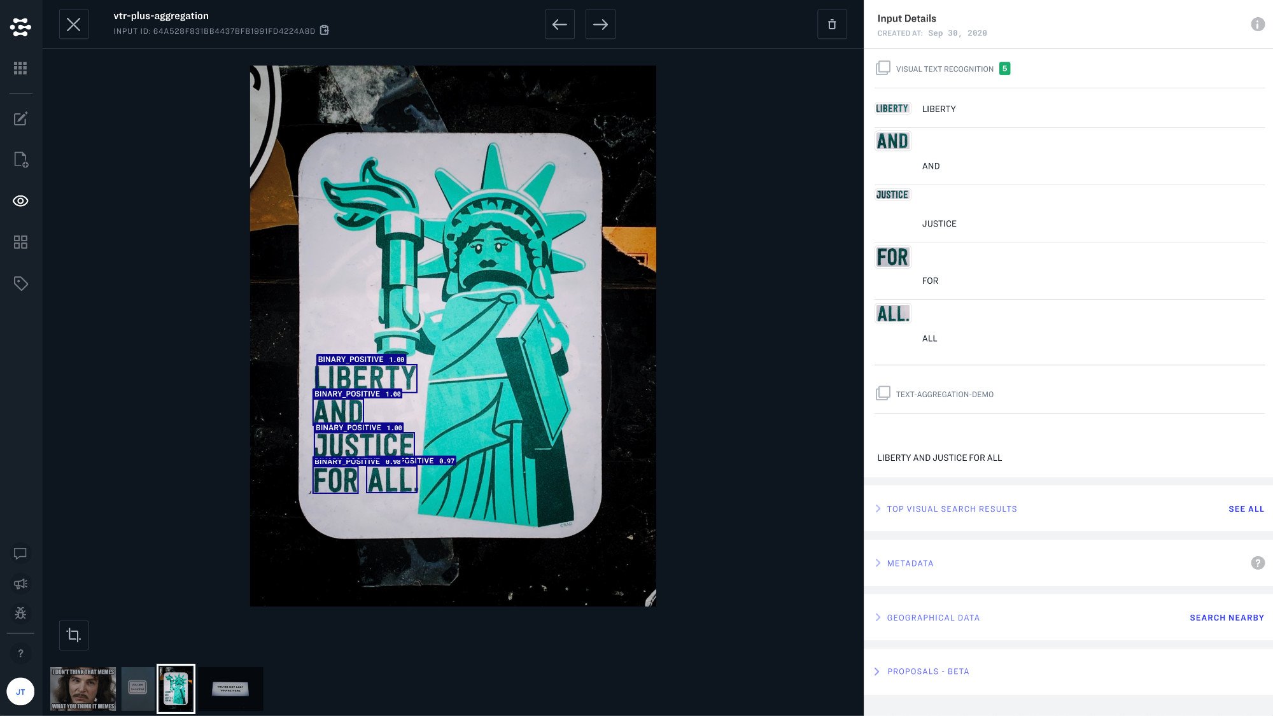Click the bug report icon
This screenshot has height=716, width=1273.
(x=20, y=613)
